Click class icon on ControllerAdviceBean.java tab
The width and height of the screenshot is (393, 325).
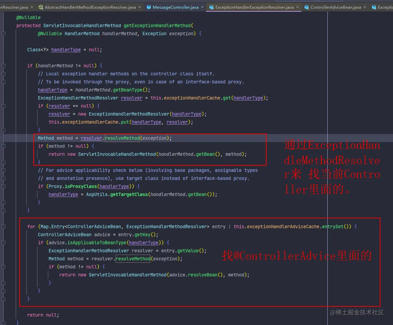pyautogui.click(x=307, y=7)
